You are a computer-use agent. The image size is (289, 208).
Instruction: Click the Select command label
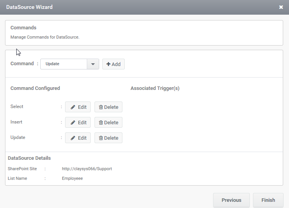coord(17,107)
